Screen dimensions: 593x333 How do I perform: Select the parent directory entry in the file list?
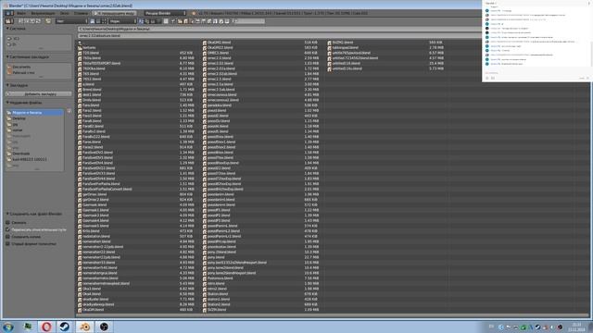(x=80, y=43)
